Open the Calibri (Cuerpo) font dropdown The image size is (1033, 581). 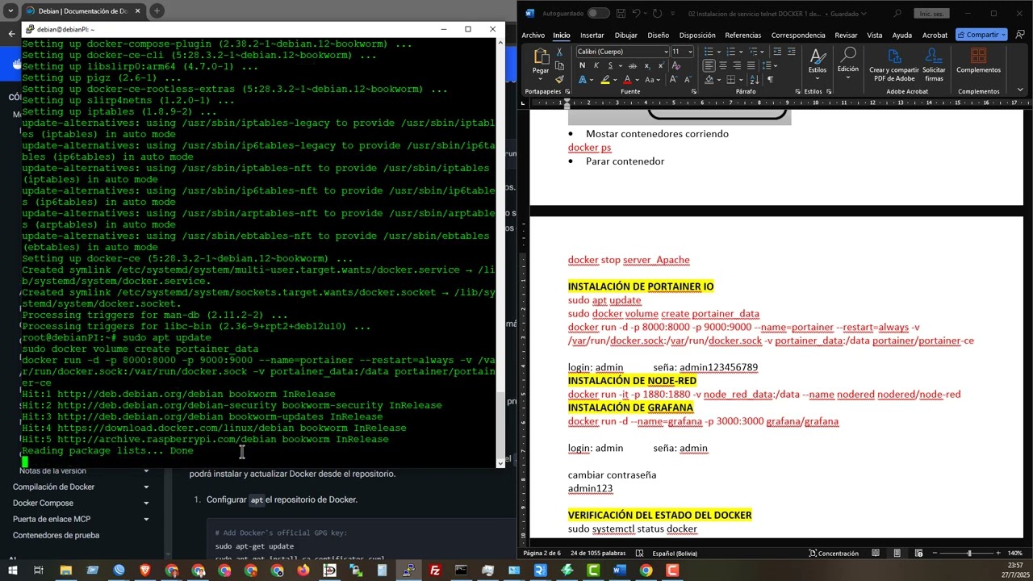(x=666, y=52)
